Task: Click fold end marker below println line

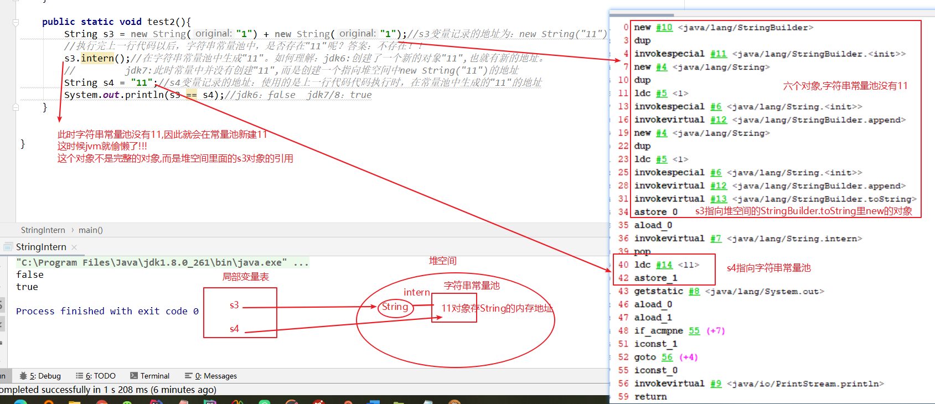Action: (x=16, y=107)
